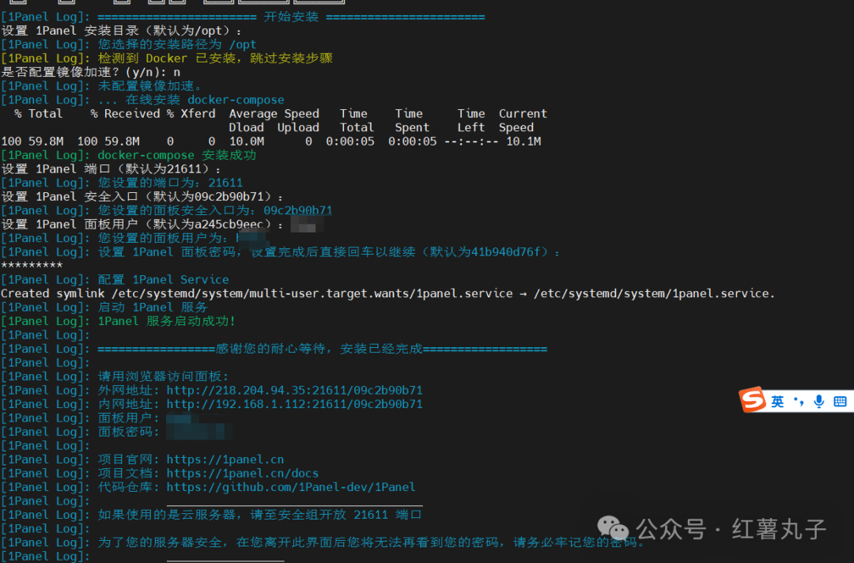Viewport: 854px width, 563px height.
Task: Click download speed value '10.1M'
Action: [523, 142]
